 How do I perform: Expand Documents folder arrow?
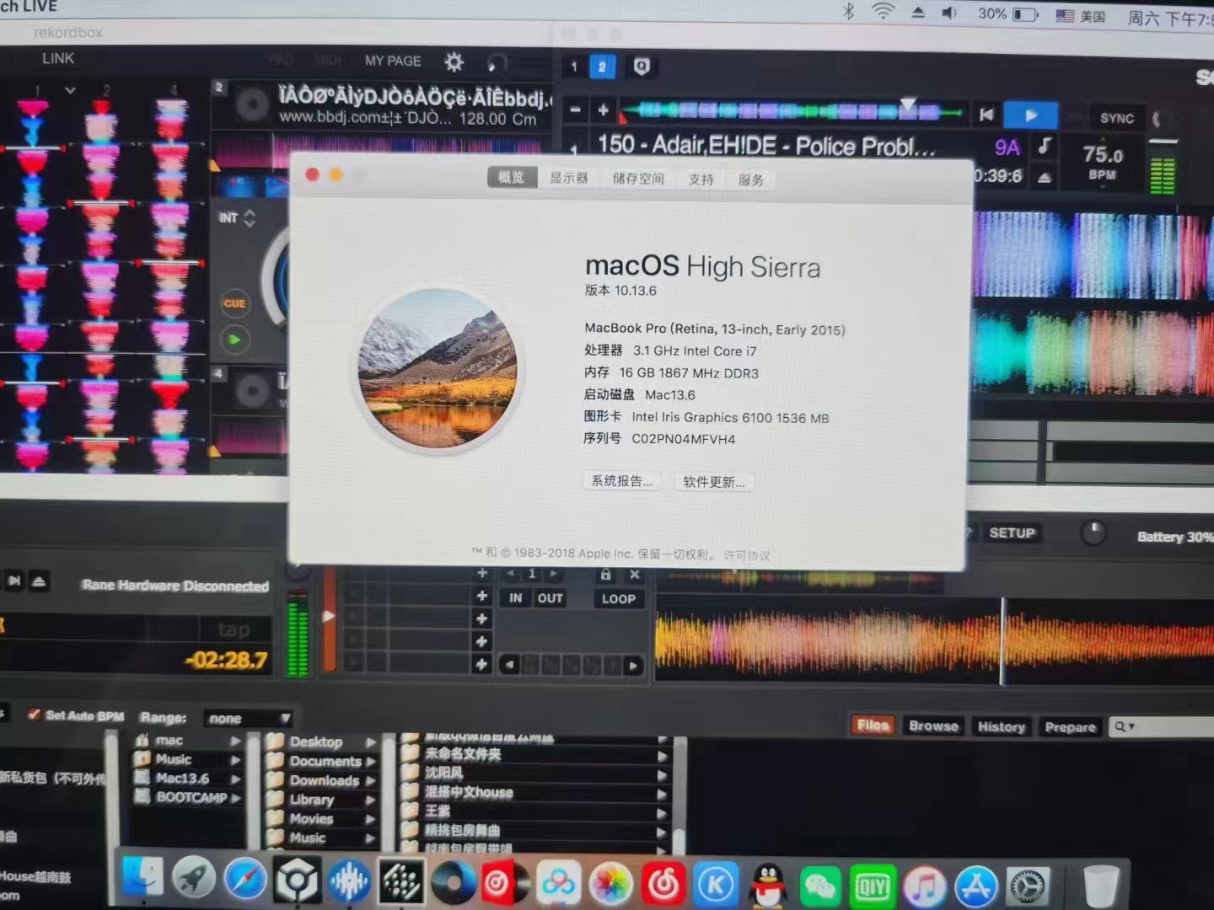(371, 762)
